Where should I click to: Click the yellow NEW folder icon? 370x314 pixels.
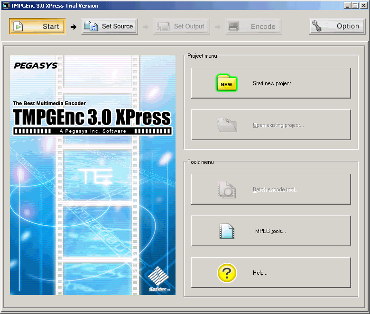coord(226,83)
